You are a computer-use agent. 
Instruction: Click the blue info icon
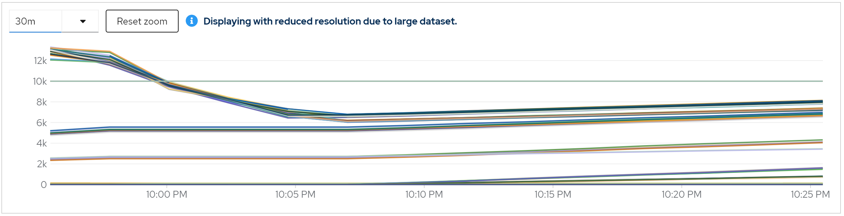click(192, 21)
